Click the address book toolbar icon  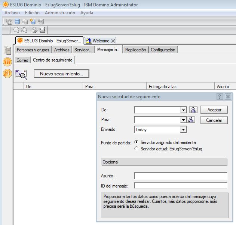tap(42, 30)
